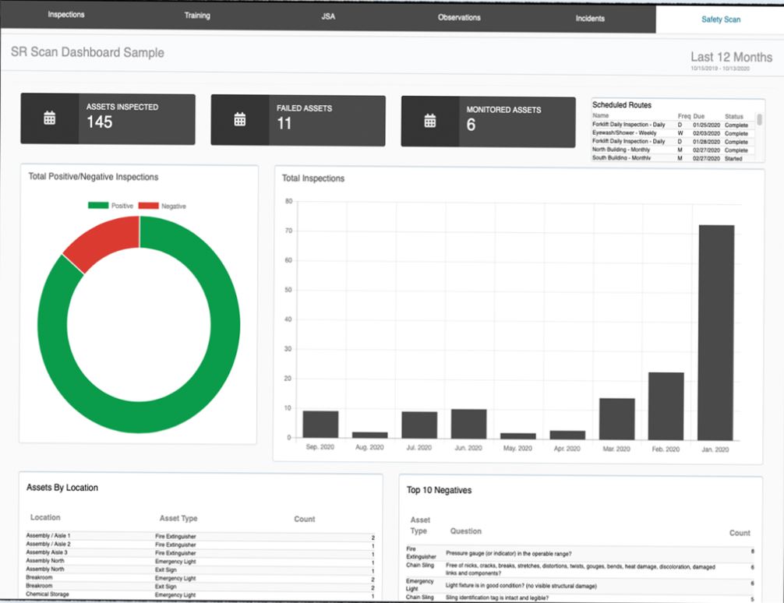Select the Assembly / Aisle 1 row

pos(200,536)
